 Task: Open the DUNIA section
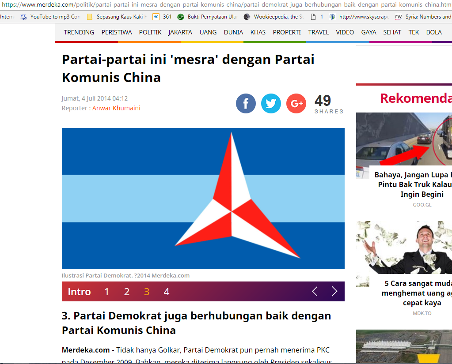pyautogui.click(x=233, y=32)
